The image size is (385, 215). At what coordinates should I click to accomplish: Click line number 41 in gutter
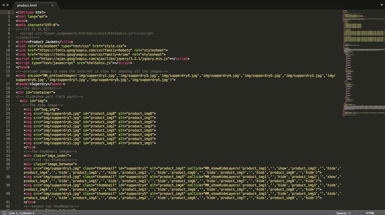click(x=8, y=202)
